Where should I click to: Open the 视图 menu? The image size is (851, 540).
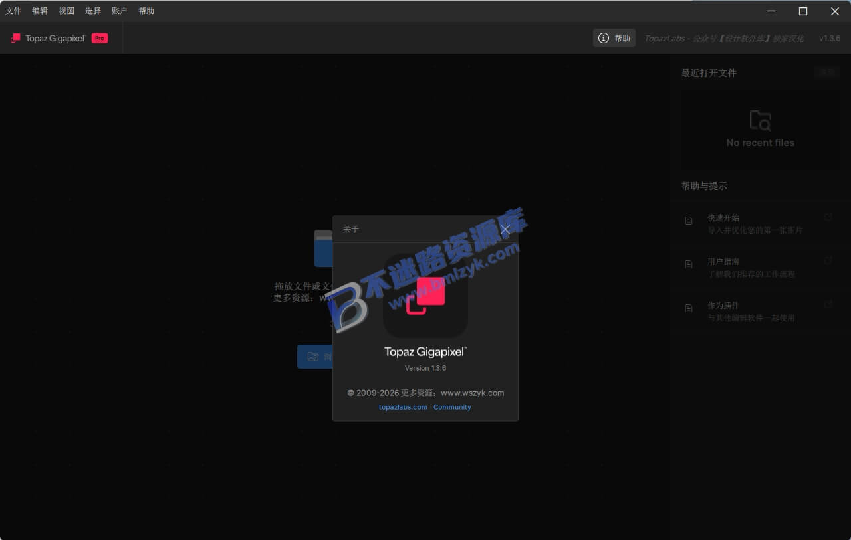tap(66, 11)
